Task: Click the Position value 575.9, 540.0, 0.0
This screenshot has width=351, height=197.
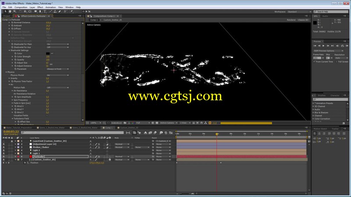Action: tap(97, 163)
